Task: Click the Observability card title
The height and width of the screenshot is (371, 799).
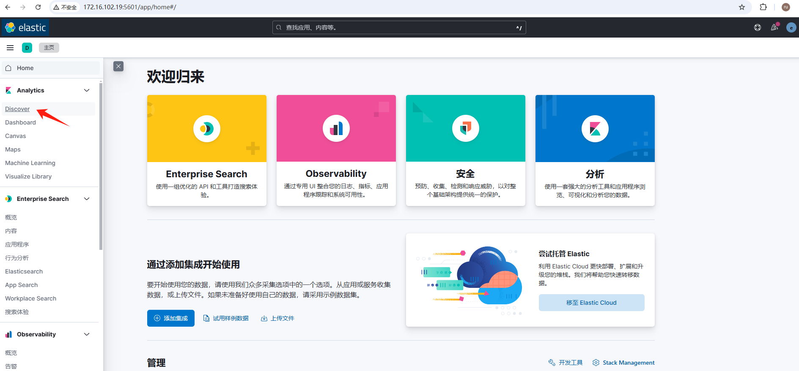Action: [336, 173]
